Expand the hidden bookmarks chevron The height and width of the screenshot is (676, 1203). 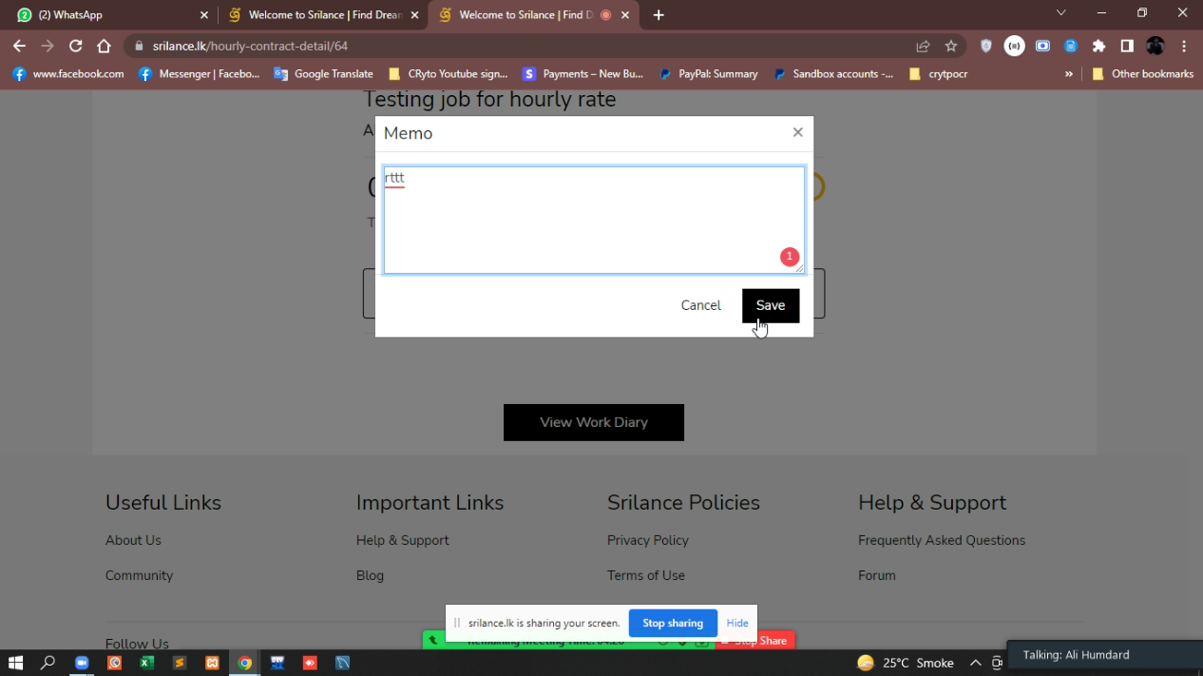pyautogui.click(x=1069, y=73)
